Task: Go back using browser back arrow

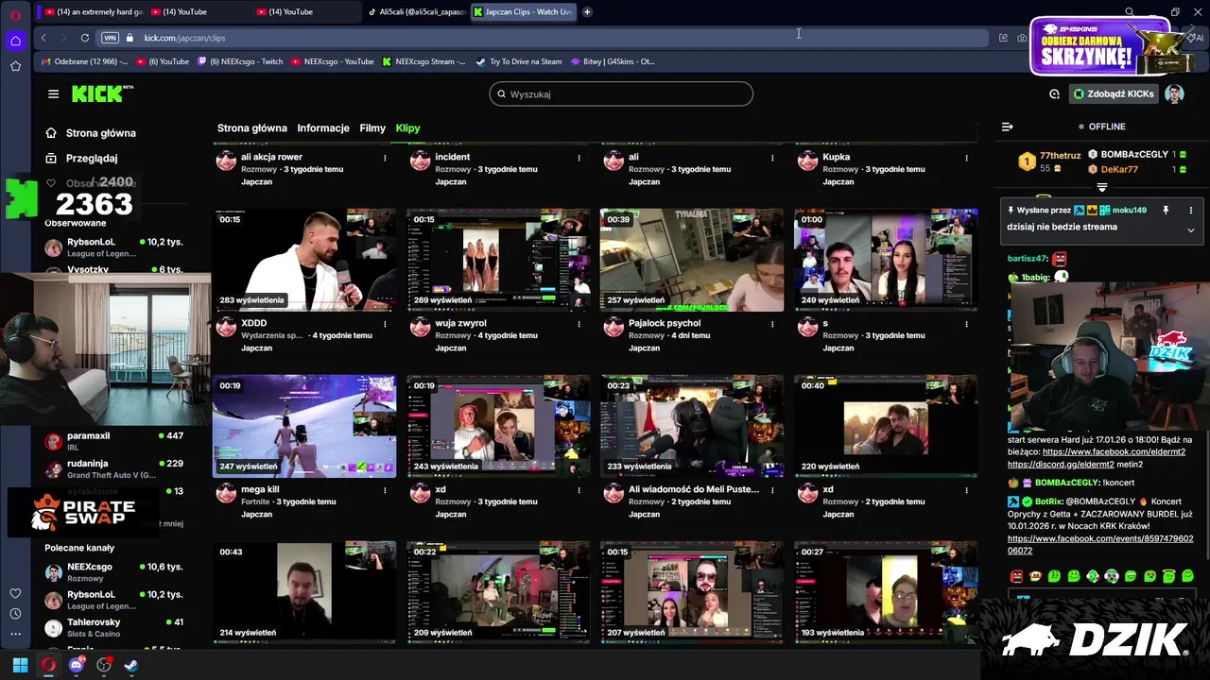Action: coord(43,38)
